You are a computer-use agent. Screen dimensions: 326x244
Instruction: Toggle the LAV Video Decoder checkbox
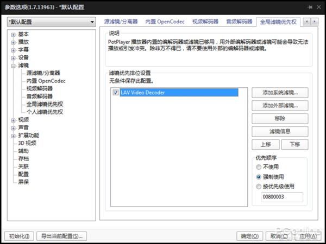pyautogui.click(x=115, y=92)
